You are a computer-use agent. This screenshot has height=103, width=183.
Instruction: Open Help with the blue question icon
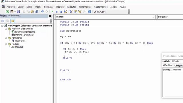(x=89, y=11)
